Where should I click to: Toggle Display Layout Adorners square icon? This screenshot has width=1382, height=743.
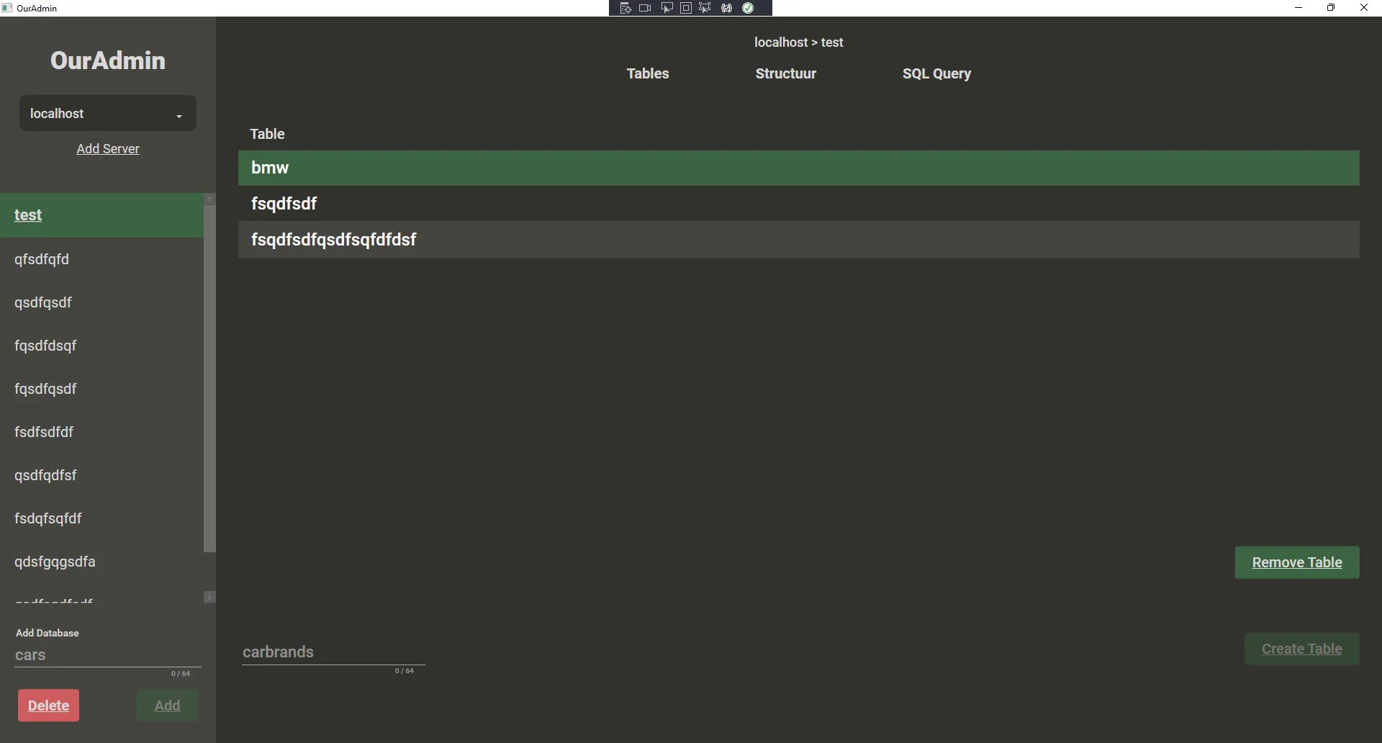[686, 8]
